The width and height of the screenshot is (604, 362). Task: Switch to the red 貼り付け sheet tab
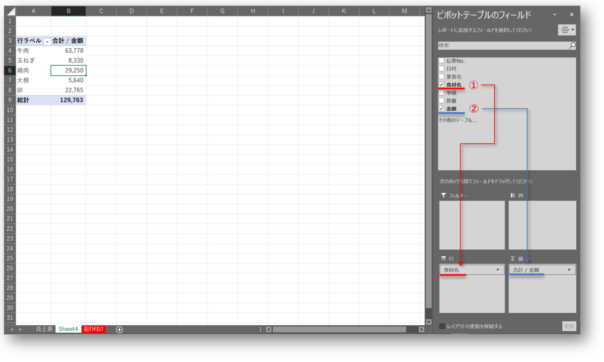94,329
